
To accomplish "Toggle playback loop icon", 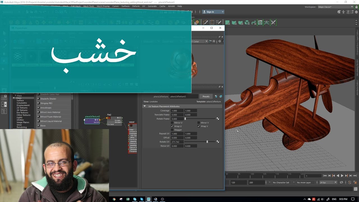I will tap(341, 182).
